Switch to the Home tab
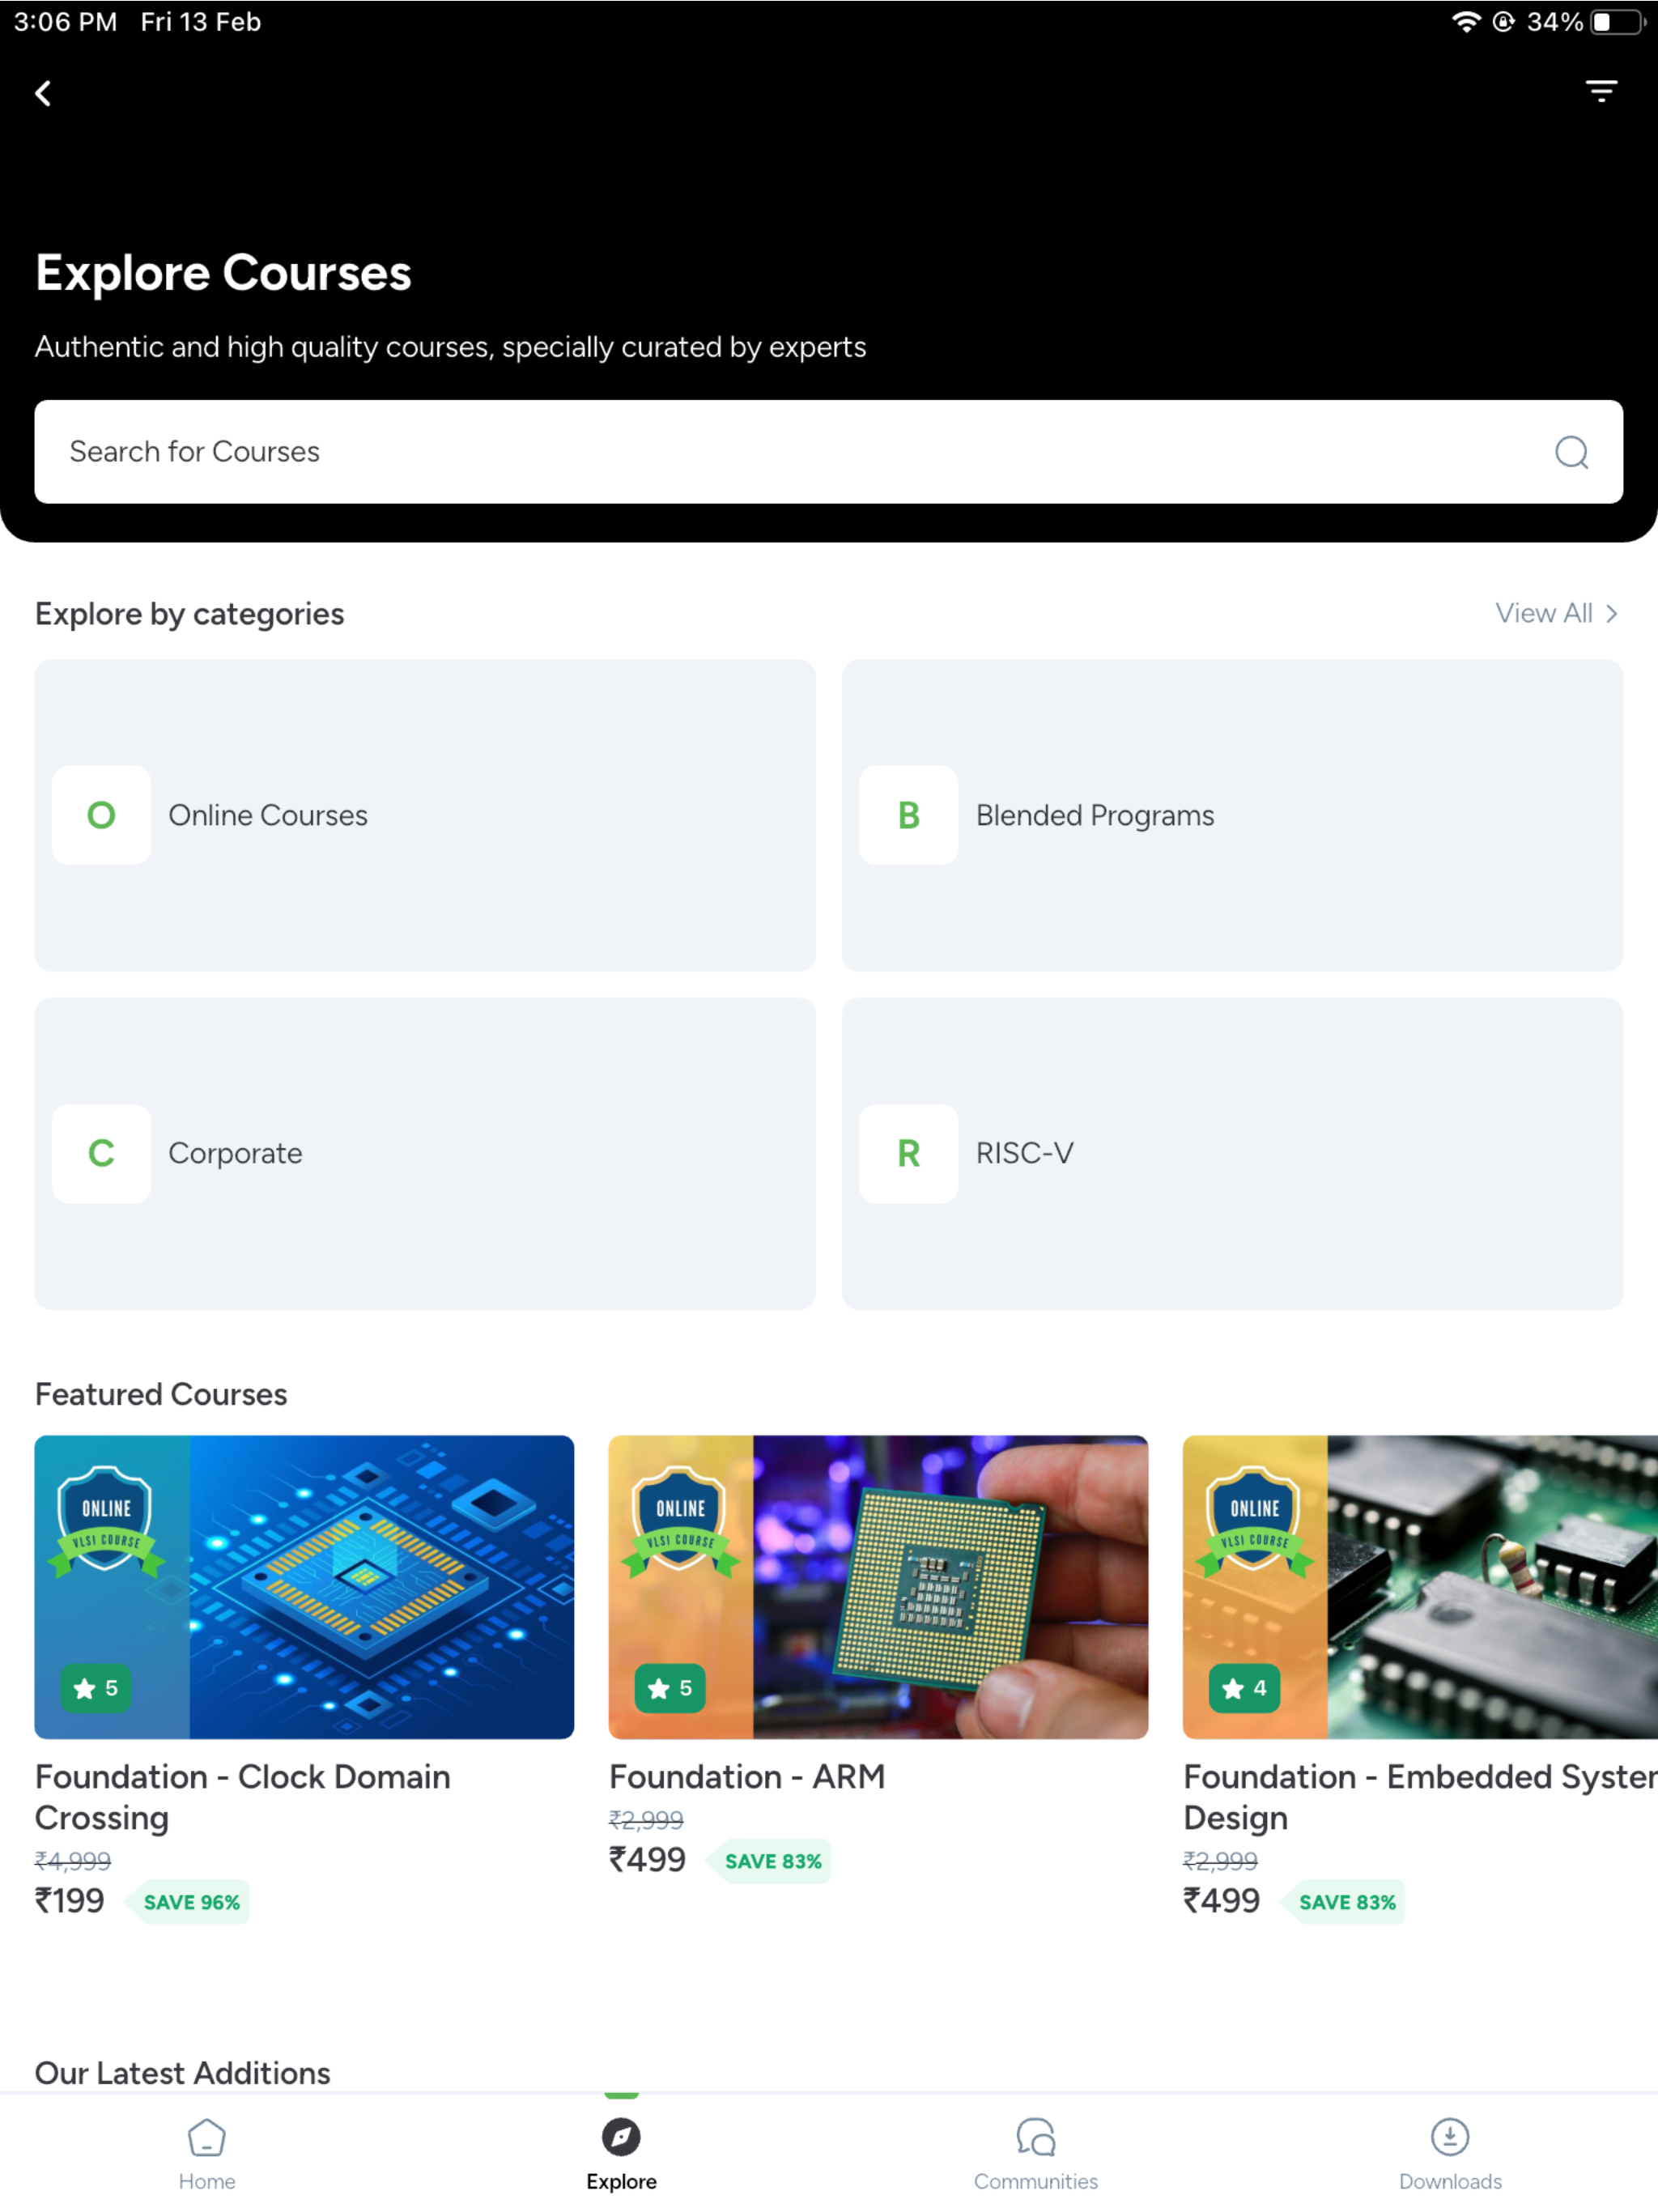Screen dimensions: 1658x2212 click(206, 2148)
